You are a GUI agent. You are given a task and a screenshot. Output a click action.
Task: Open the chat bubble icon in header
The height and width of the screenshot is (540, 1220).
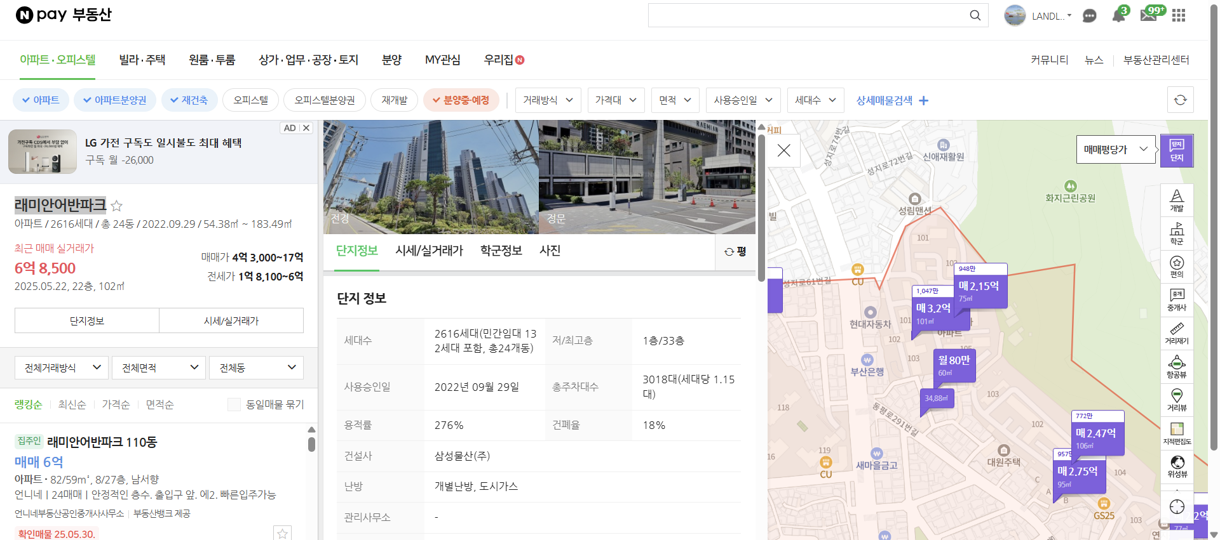(1089, 16)
